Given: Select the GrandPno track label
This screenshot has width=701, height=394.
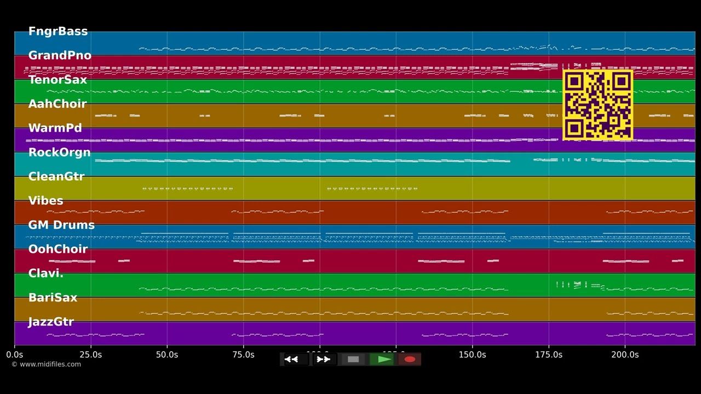Looking at the screenshot, I should [x=60, y=55].
